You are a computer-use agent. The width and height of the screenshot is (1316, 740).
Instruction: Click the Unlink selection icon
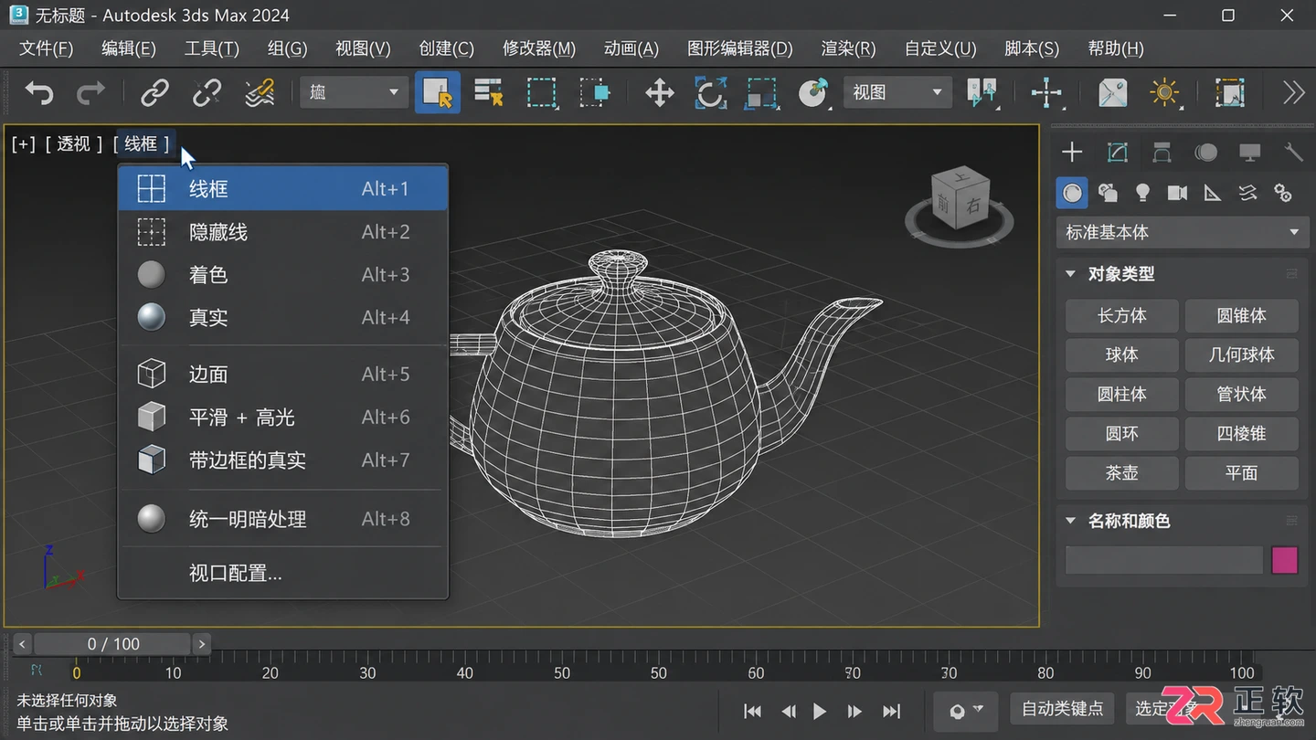[207, 92]
